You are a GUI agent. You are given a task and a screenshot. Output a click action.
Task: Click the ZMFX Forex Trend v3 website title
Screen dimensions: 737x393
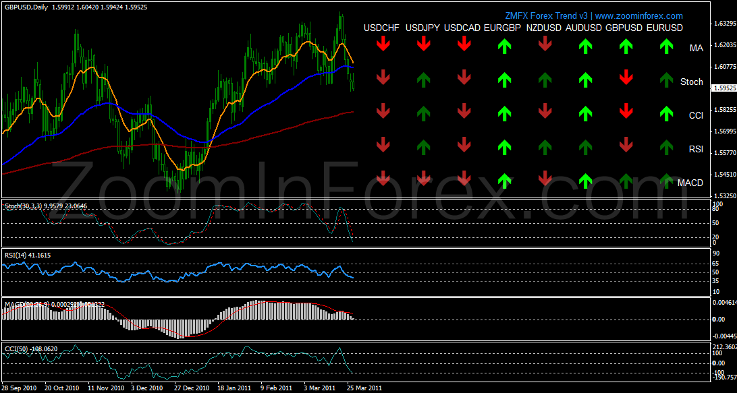(594, 16)
